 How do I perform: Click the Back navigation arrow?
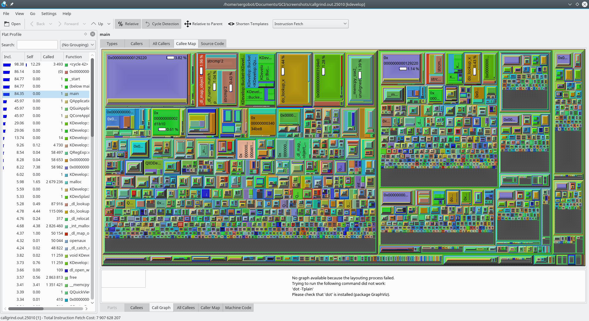[32, 24]
